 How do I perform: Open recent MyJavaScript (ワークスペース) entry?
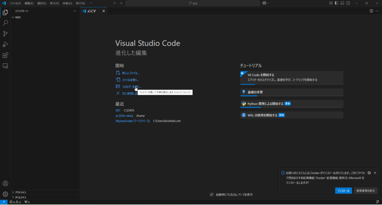(133, 121)
